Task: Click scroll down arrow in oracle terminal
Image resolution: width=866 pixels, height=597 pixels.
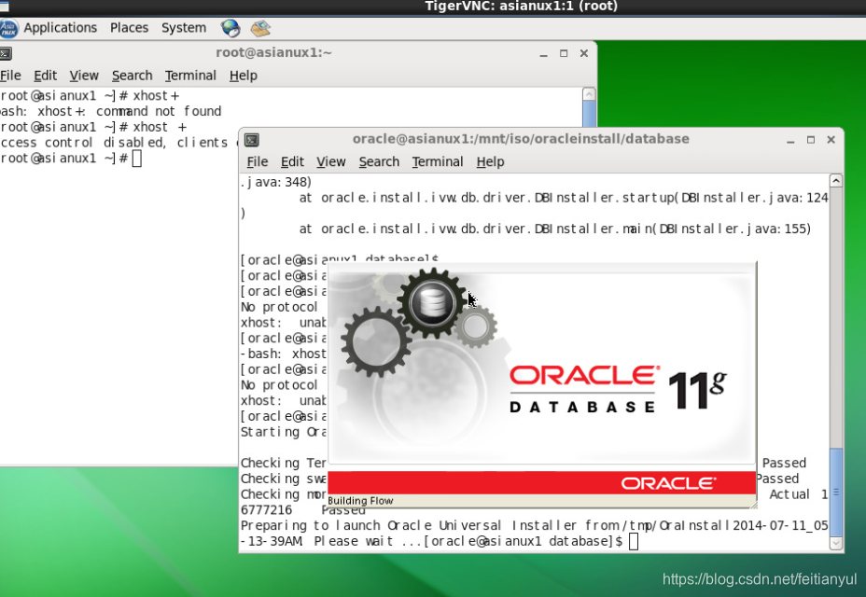Action: click(x=836, y=544)
